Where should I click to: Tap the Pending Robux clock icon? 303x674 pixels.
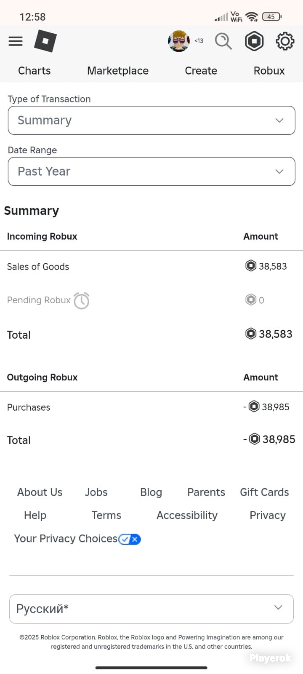(82, 300)
